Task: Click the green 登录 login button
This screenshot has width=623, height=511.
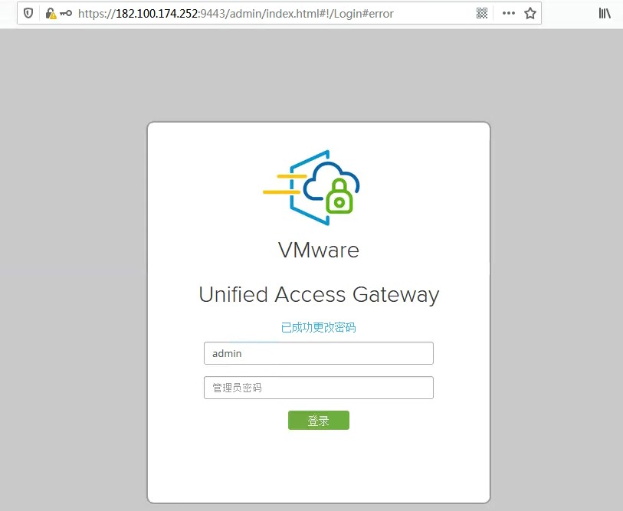Action: (319, 421)
